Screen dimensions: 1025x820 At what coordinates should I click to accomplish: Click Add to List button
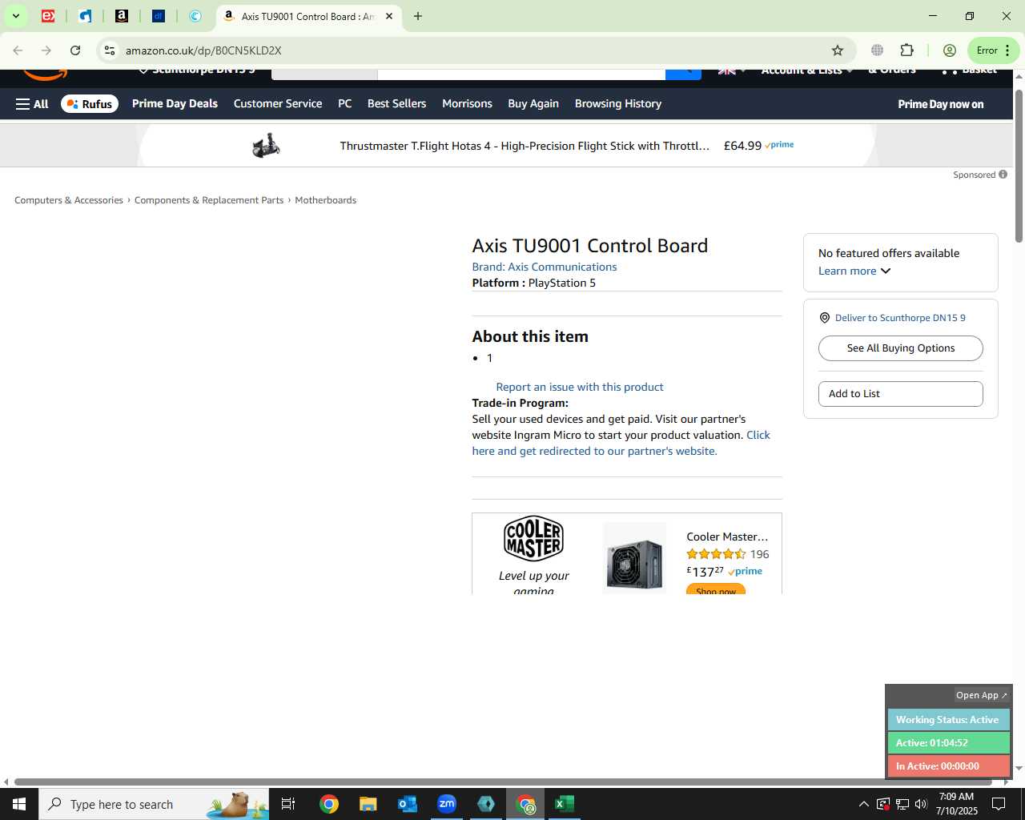click(x=901, y=394)
